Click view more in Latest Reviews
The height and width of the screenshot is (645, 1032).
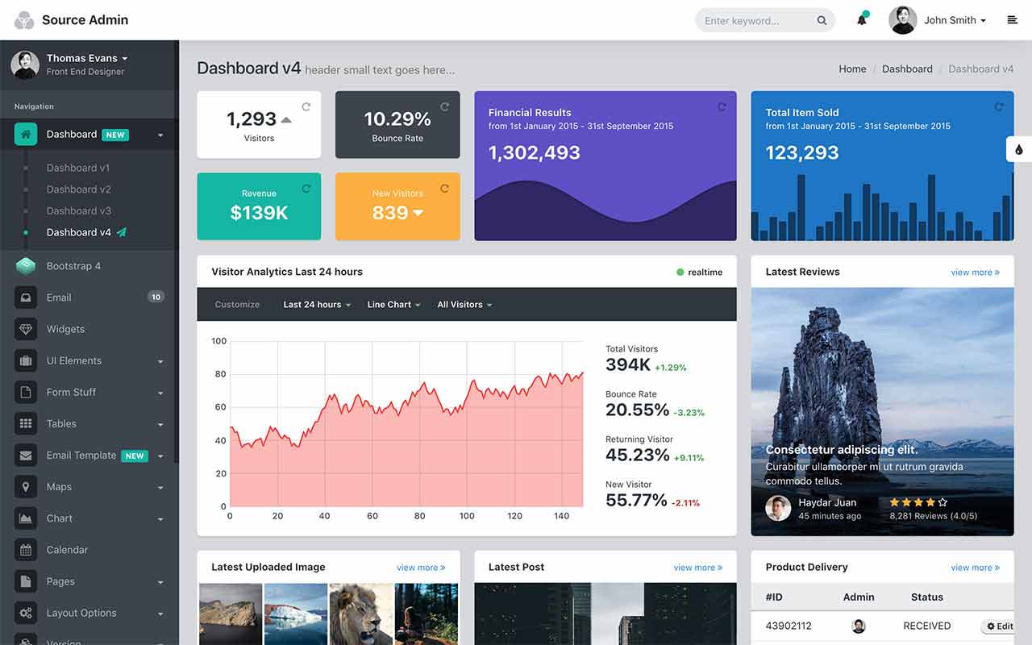click(x=975, y=273)
